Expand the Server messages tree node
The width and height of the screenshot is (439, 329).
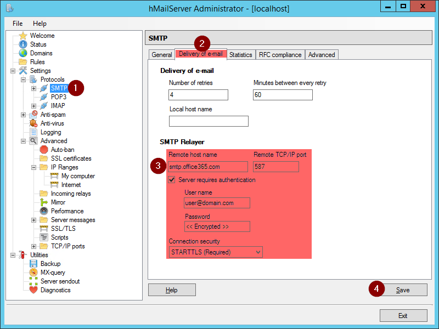(33, 220)
